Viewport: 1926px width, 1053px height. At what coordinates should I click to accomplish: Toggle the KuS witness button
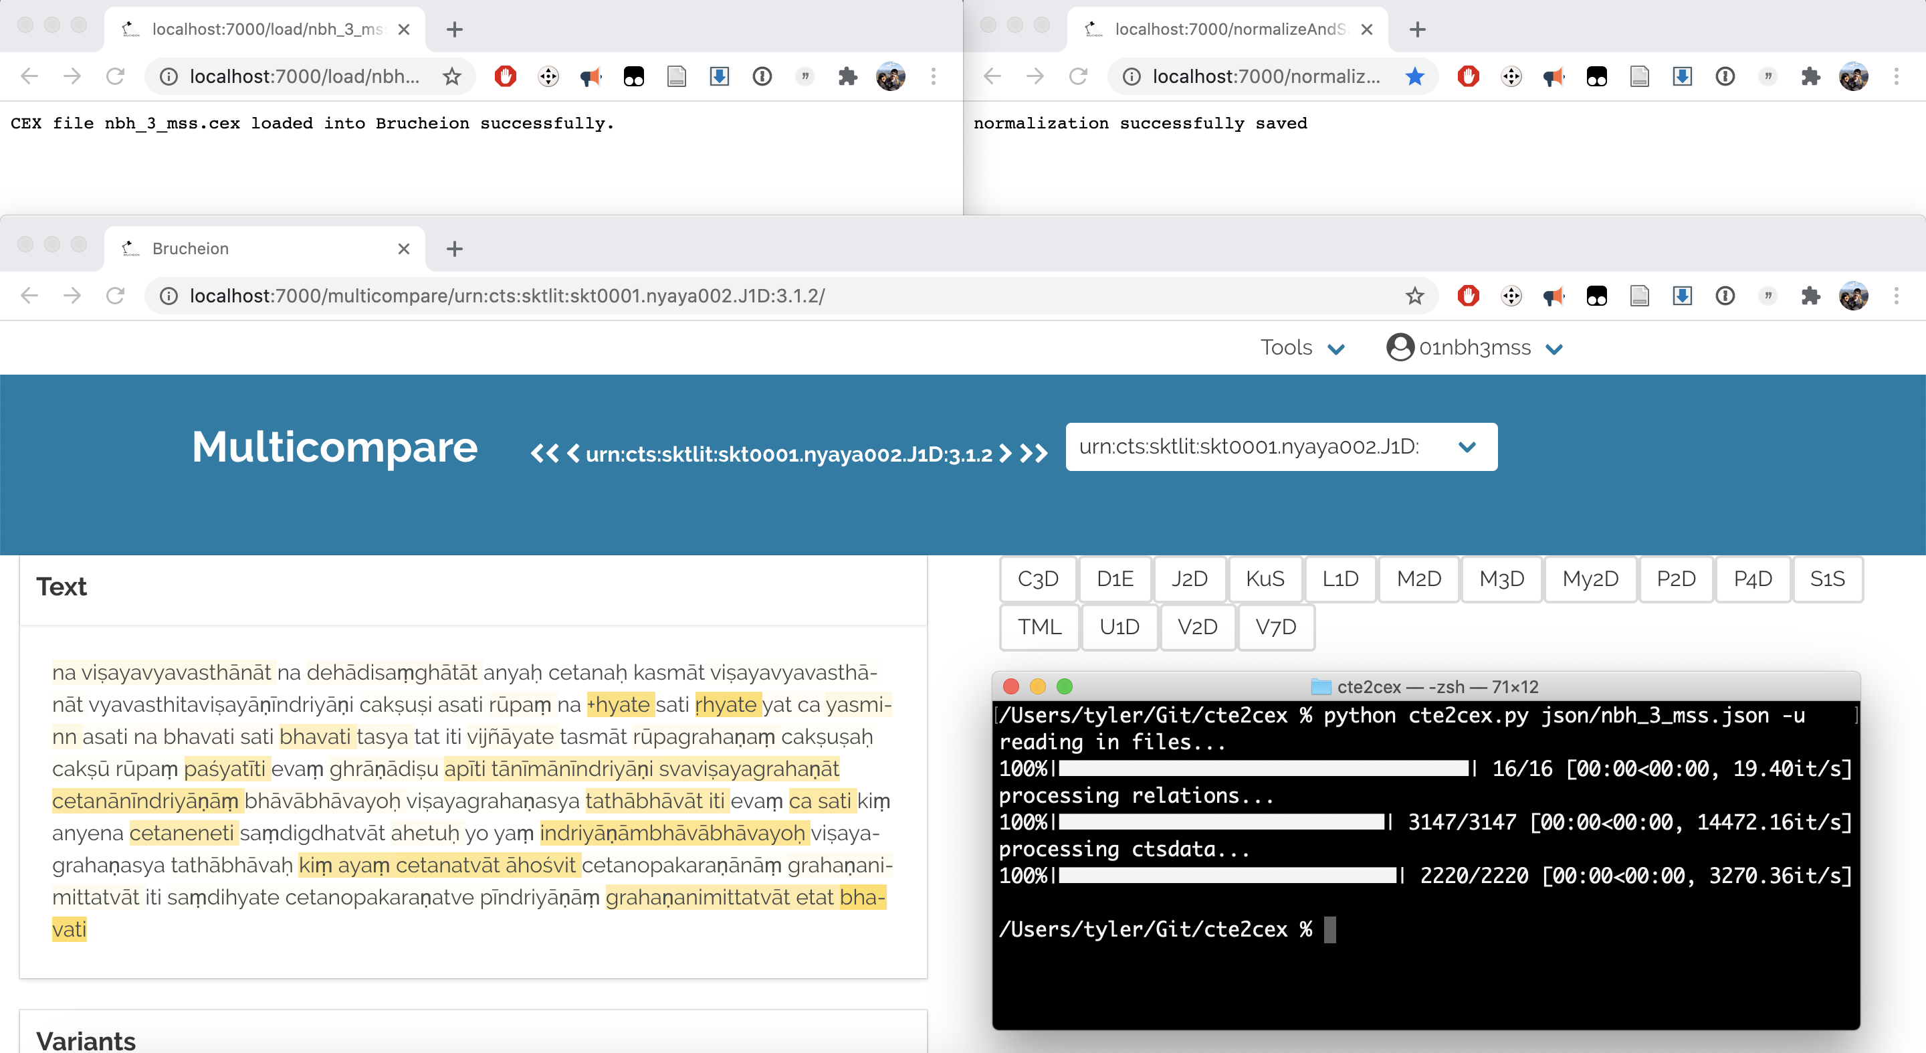(1265, 579)
